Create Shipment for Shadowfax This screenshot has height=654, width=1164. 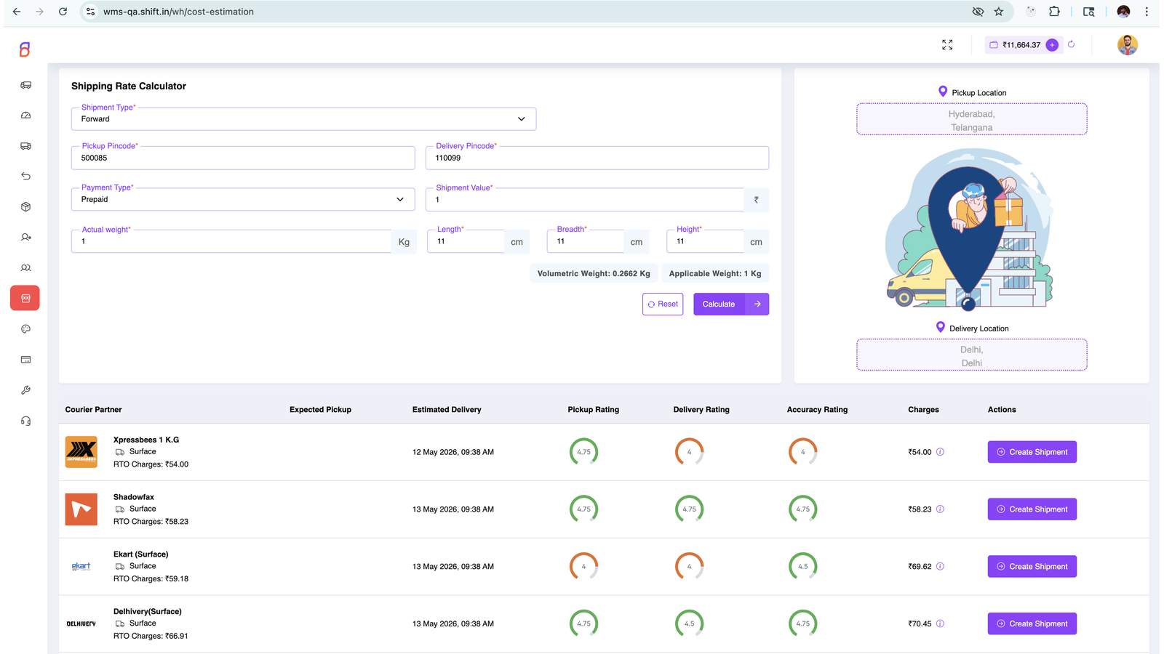1032,509
